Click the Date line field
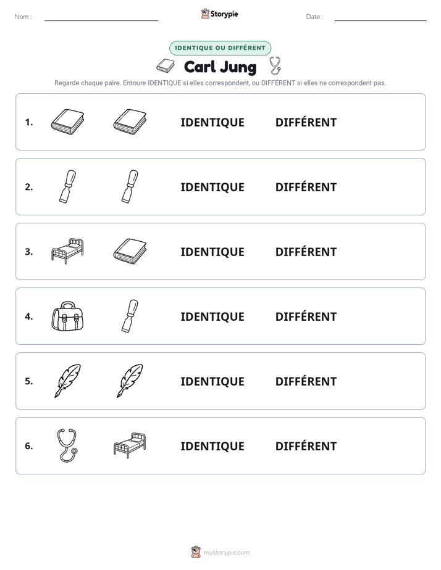The width and height of the screenshot is (441, 570). pyautogui.click(x=380, y=17)
